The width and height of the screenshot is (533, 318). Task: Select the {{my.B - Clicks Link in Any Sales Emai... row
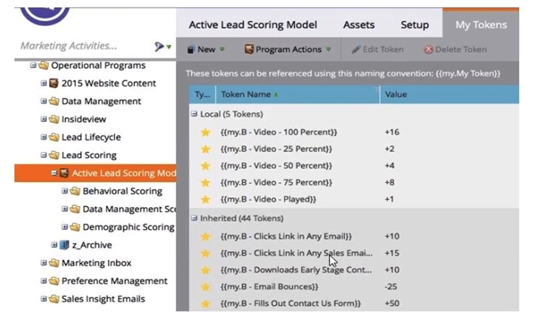click(354, 253)
